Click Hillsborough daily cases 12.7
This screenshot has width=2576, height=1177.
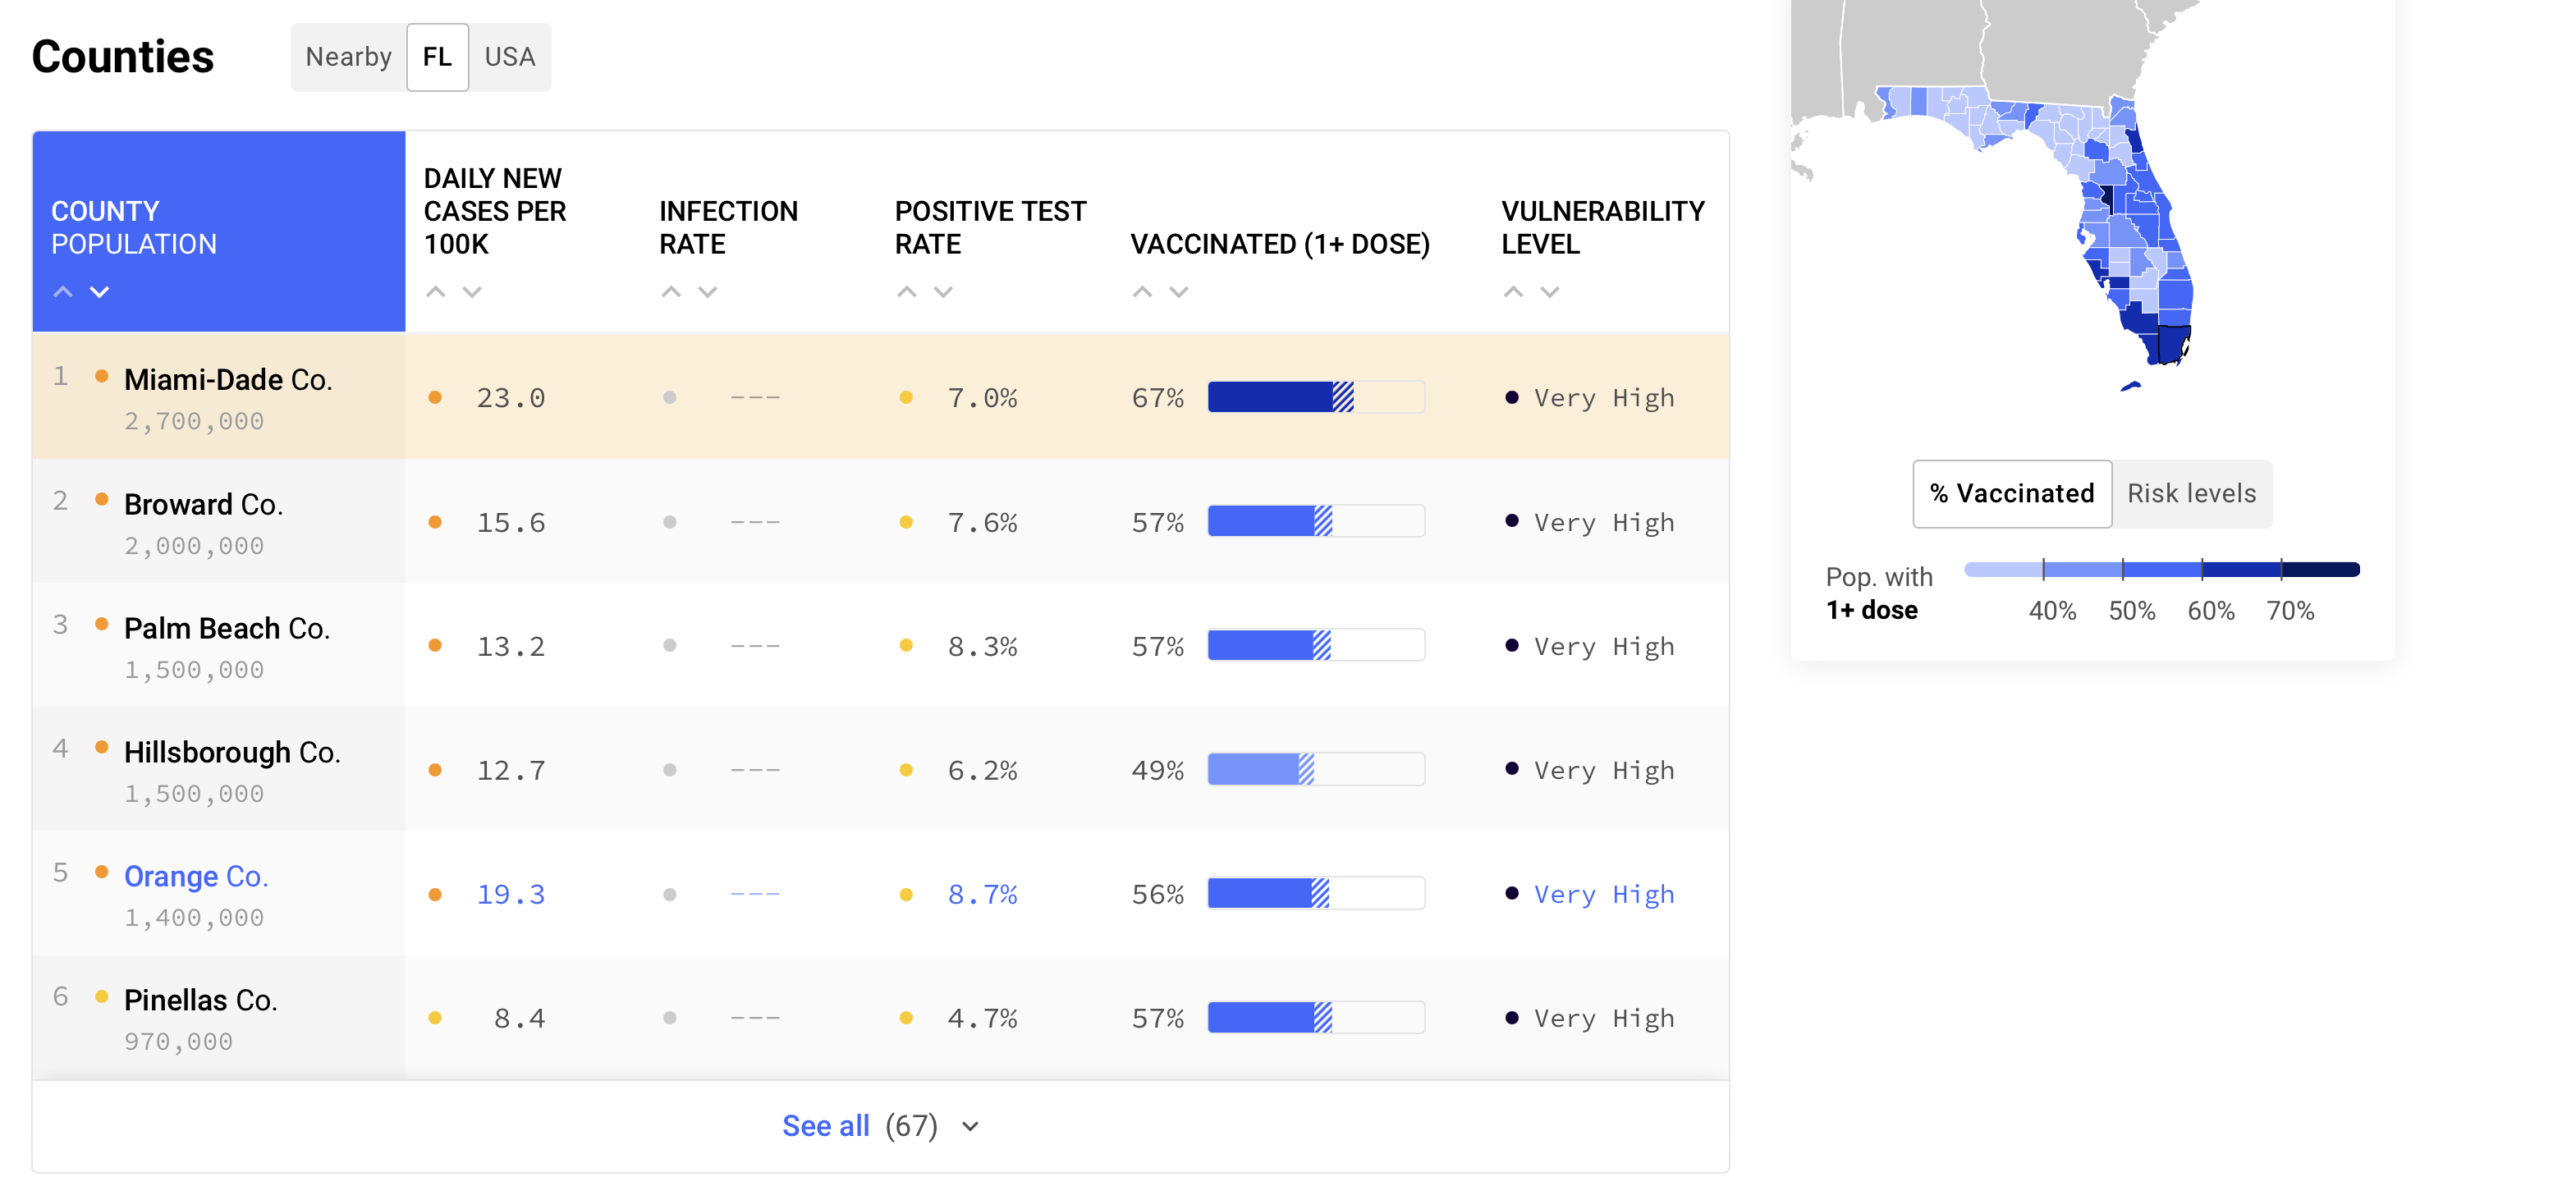(x=511, y=771)
